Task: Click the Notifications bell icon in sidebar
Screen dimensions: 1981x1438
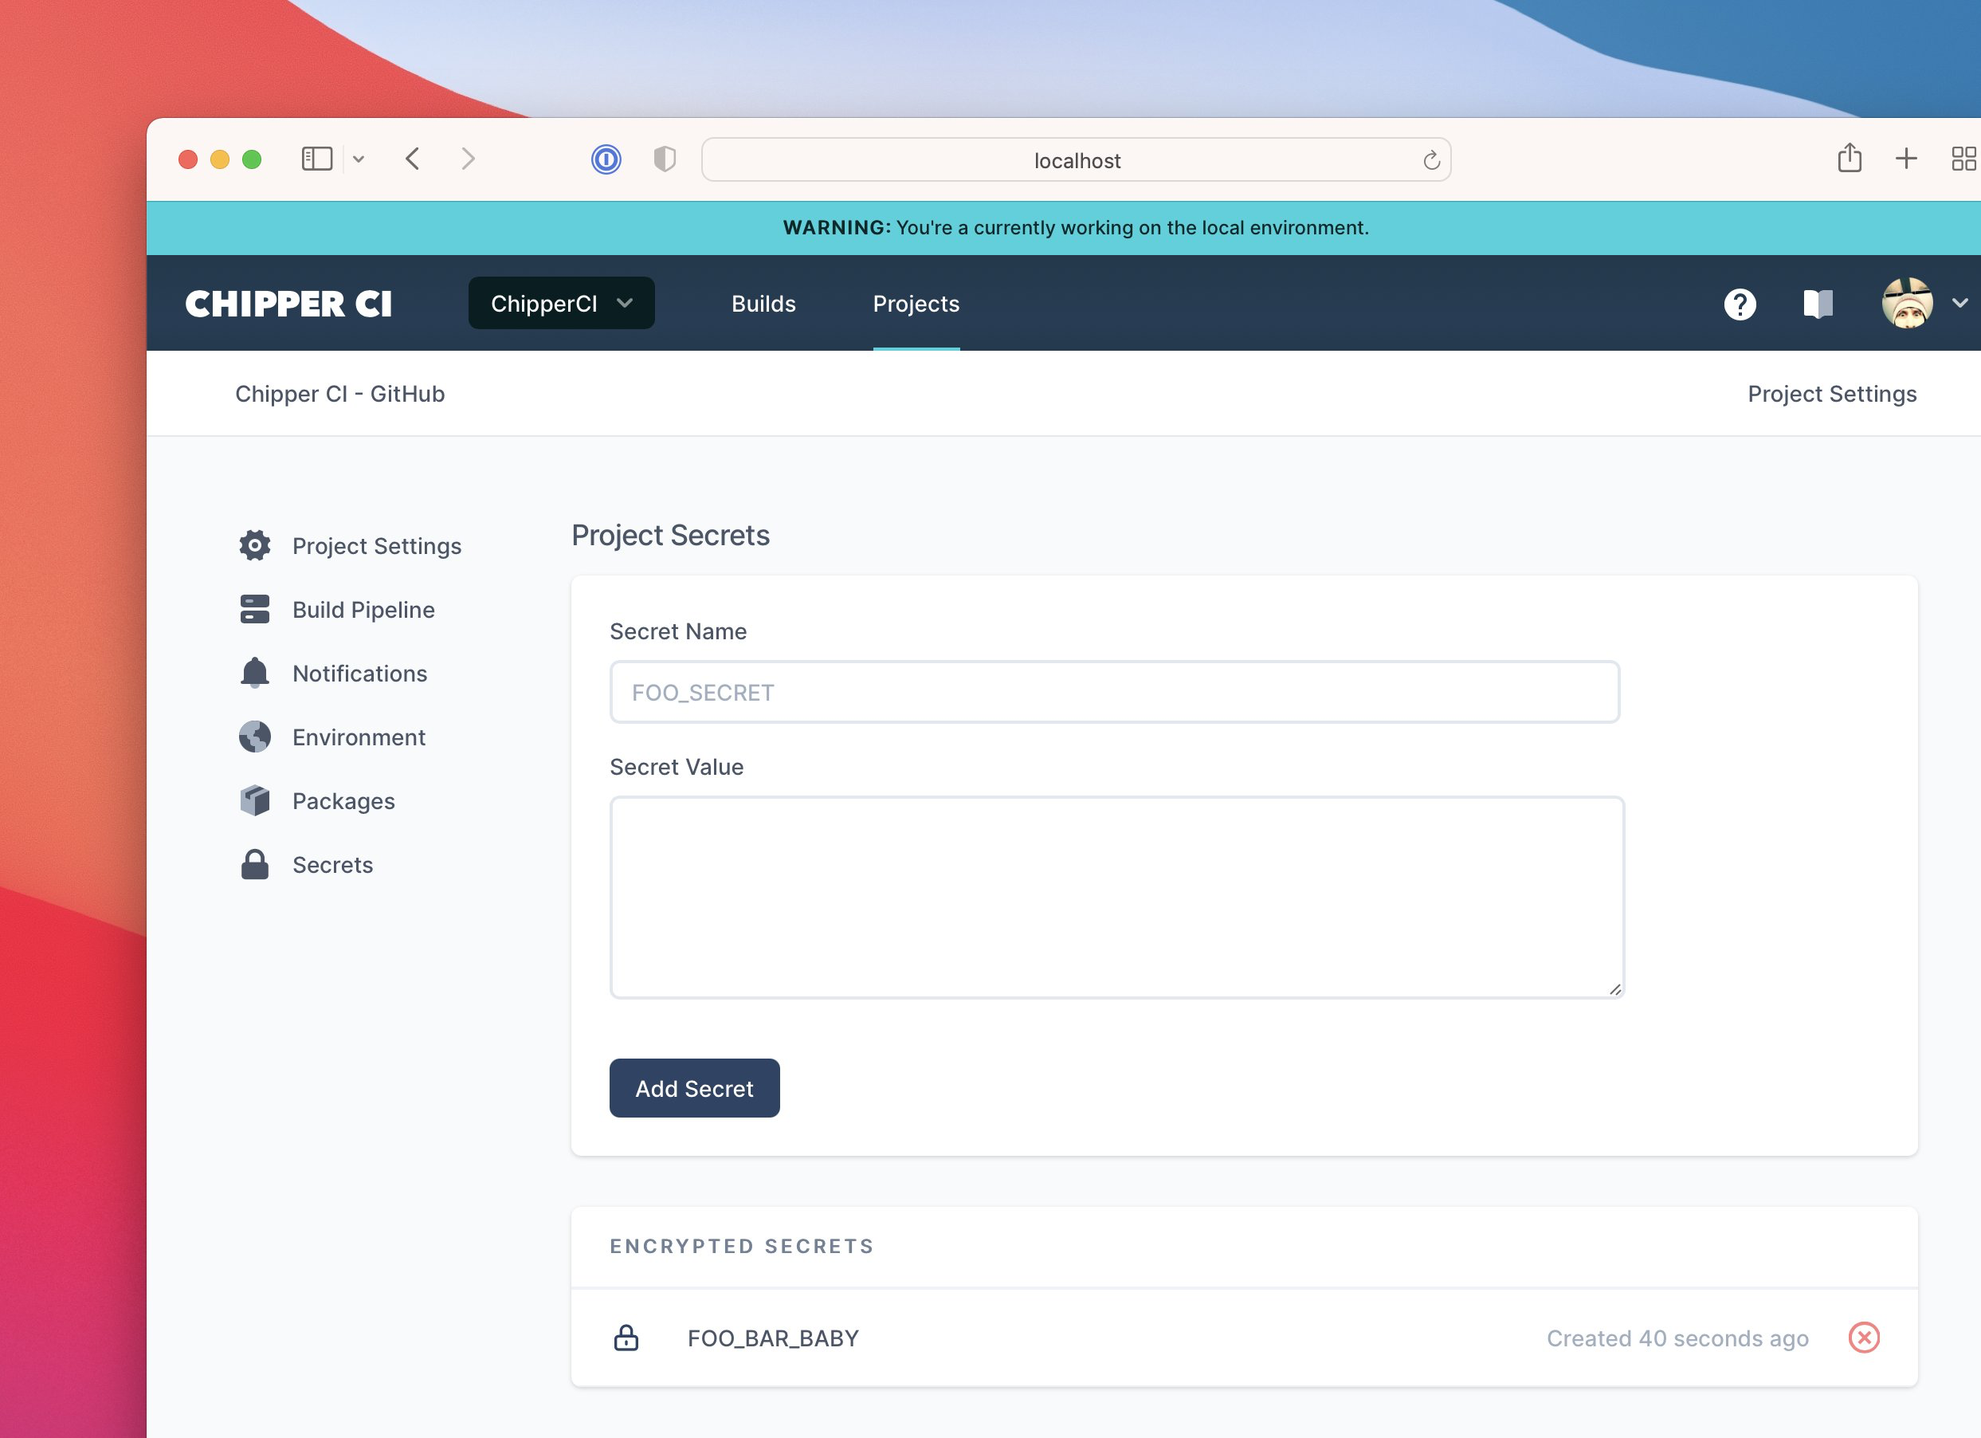Action: 253,672
